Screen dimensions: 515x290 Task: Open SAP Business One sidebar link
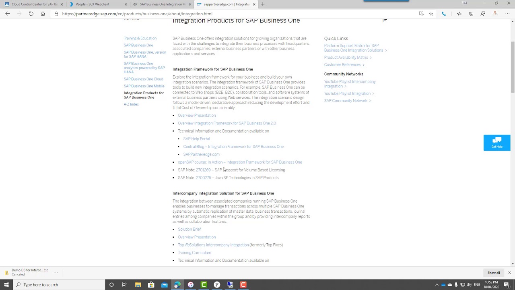[x=138, y=45]
